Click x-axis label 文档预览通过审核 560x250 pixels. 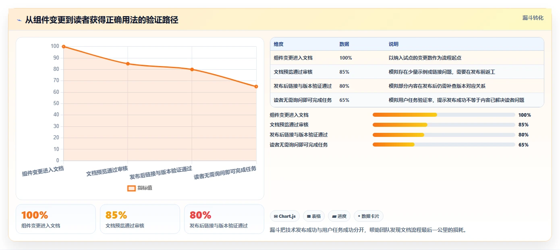coord(107,171)
